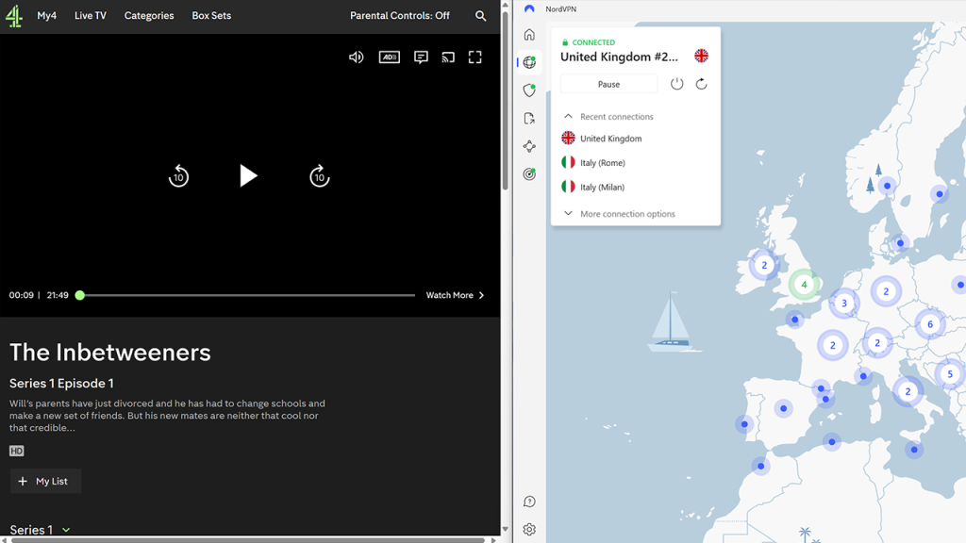Click the HD badge
The width and height of the screenshot is (966, 543).
(17, 452)
